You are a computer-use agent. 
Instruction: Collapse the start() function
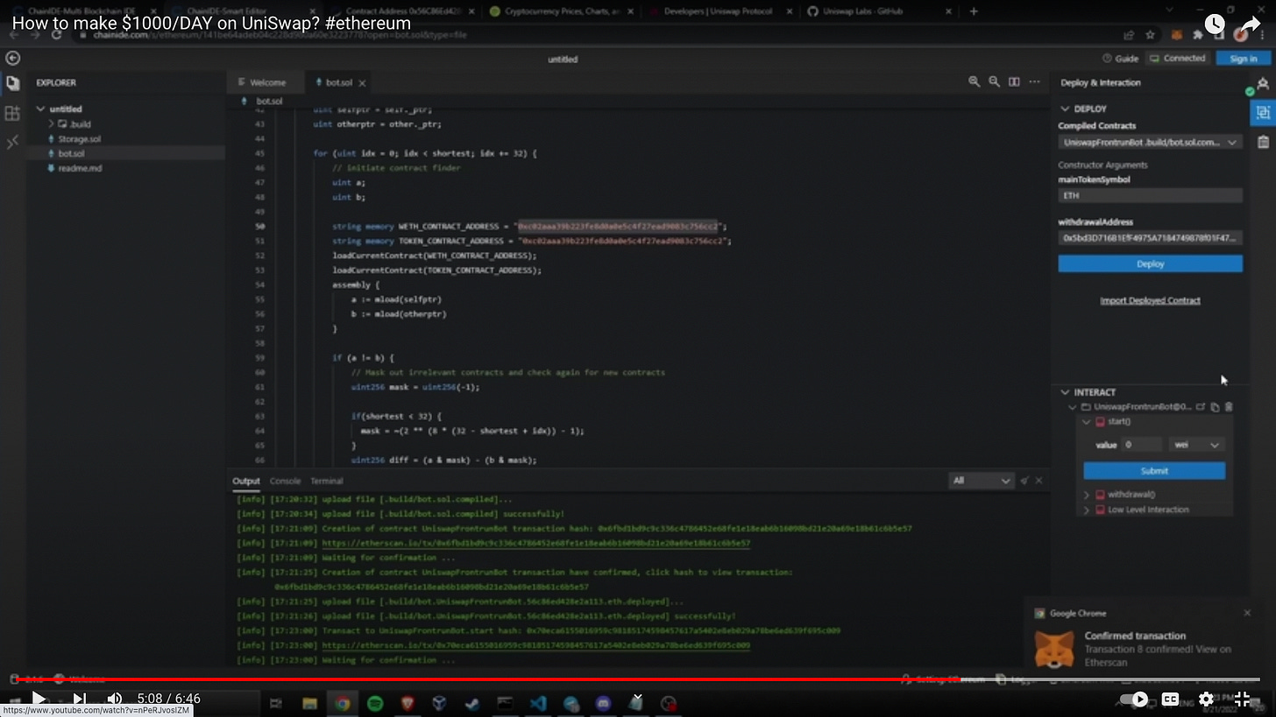(1087, 422)
